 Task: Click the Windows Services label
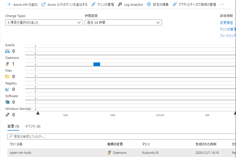[18, 109]
